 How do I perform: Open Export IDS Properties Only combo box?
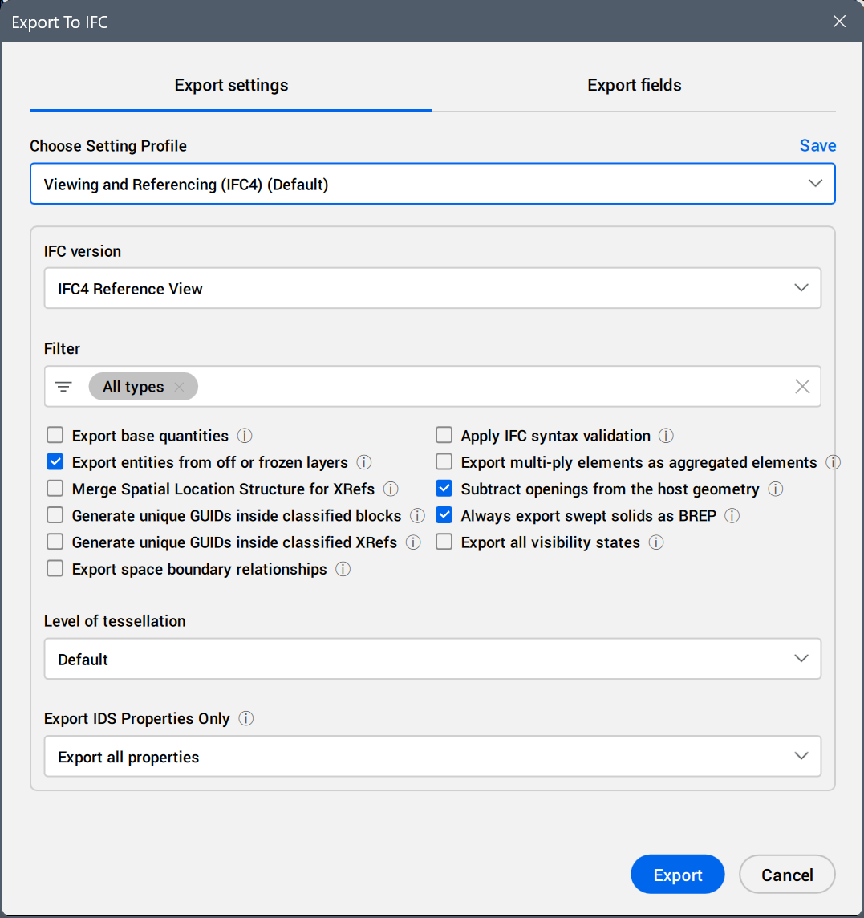point(432,757)
